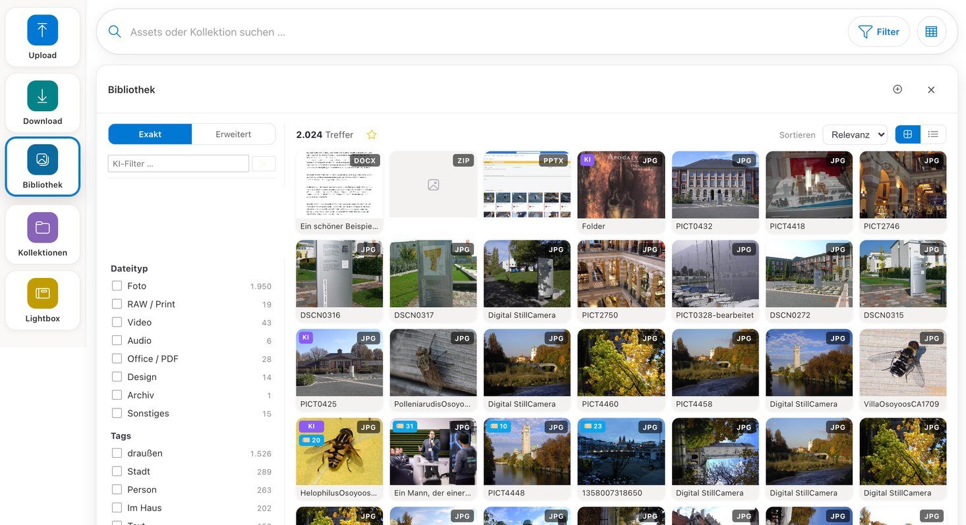Click the tag count 31 badge
Screen dimensions: 966x525
[x=405, y=426]
